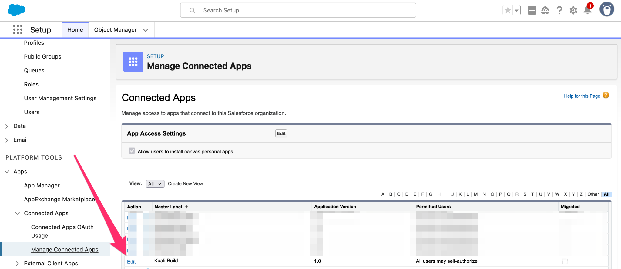
Task: Switch to the Home tab
Action: click(x=75, y=30)
